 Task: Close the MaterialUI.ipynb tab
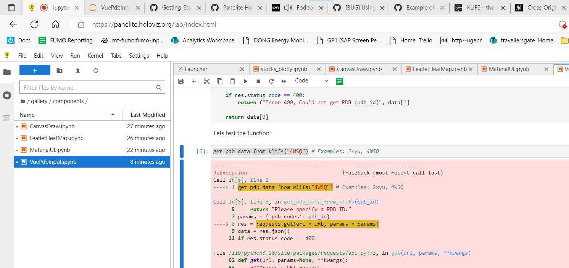[546, 69]
